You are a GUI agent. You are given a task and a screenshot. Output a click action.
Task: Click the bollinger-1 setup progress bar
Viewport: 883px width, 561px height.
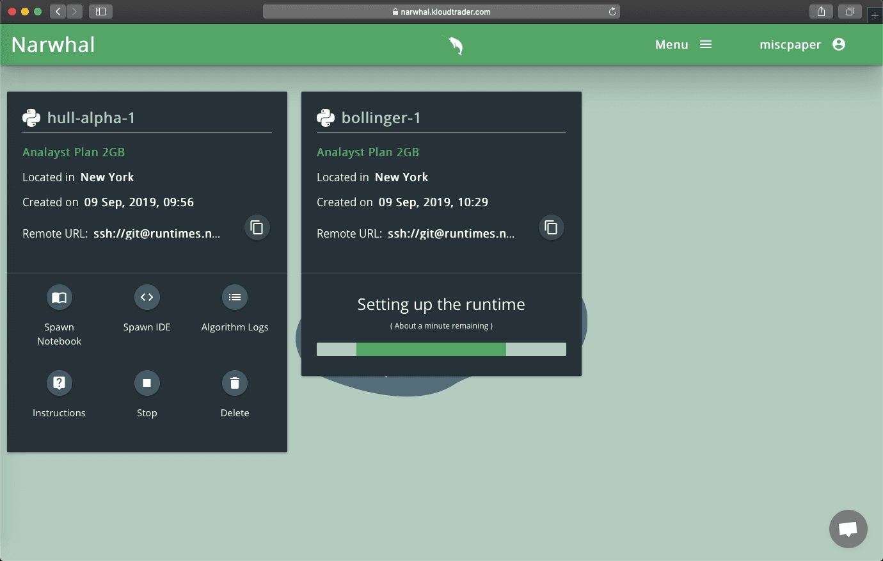[x=442, y=349]
